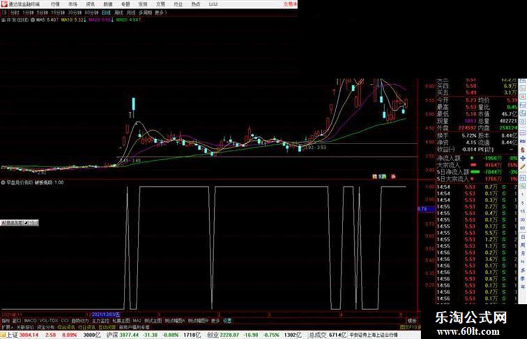Open the 数据 menu

pos(108,4)
